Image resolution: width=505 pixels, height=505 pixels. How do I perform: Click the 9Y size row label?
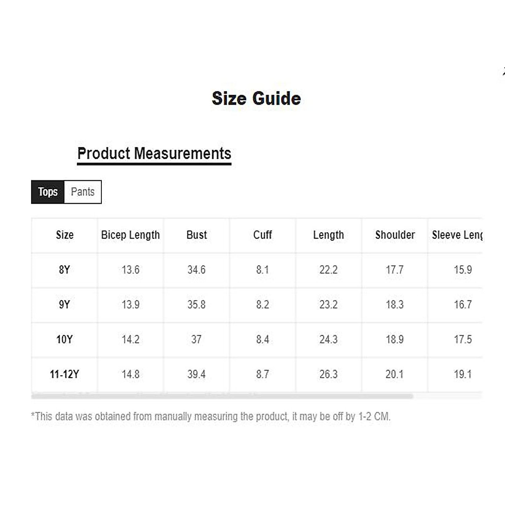tap(64, 305)
